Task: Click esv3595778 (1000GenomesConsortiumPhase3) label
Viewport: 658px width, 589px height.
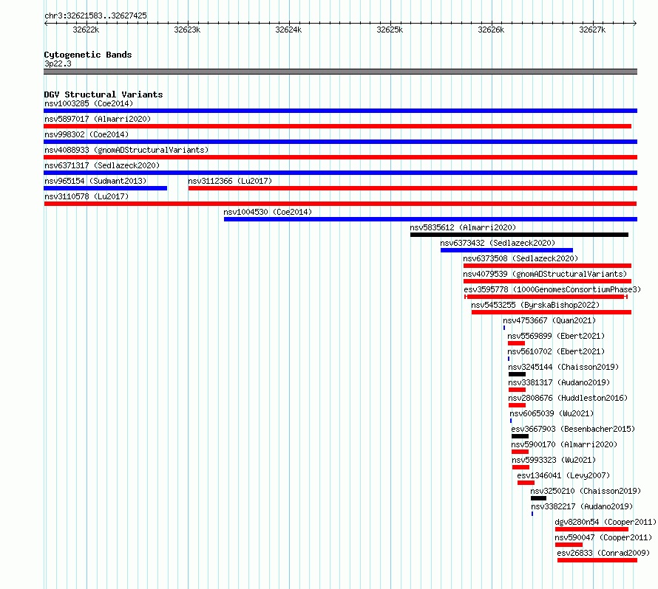Action: pyautogui.click(x=552, y=289)
